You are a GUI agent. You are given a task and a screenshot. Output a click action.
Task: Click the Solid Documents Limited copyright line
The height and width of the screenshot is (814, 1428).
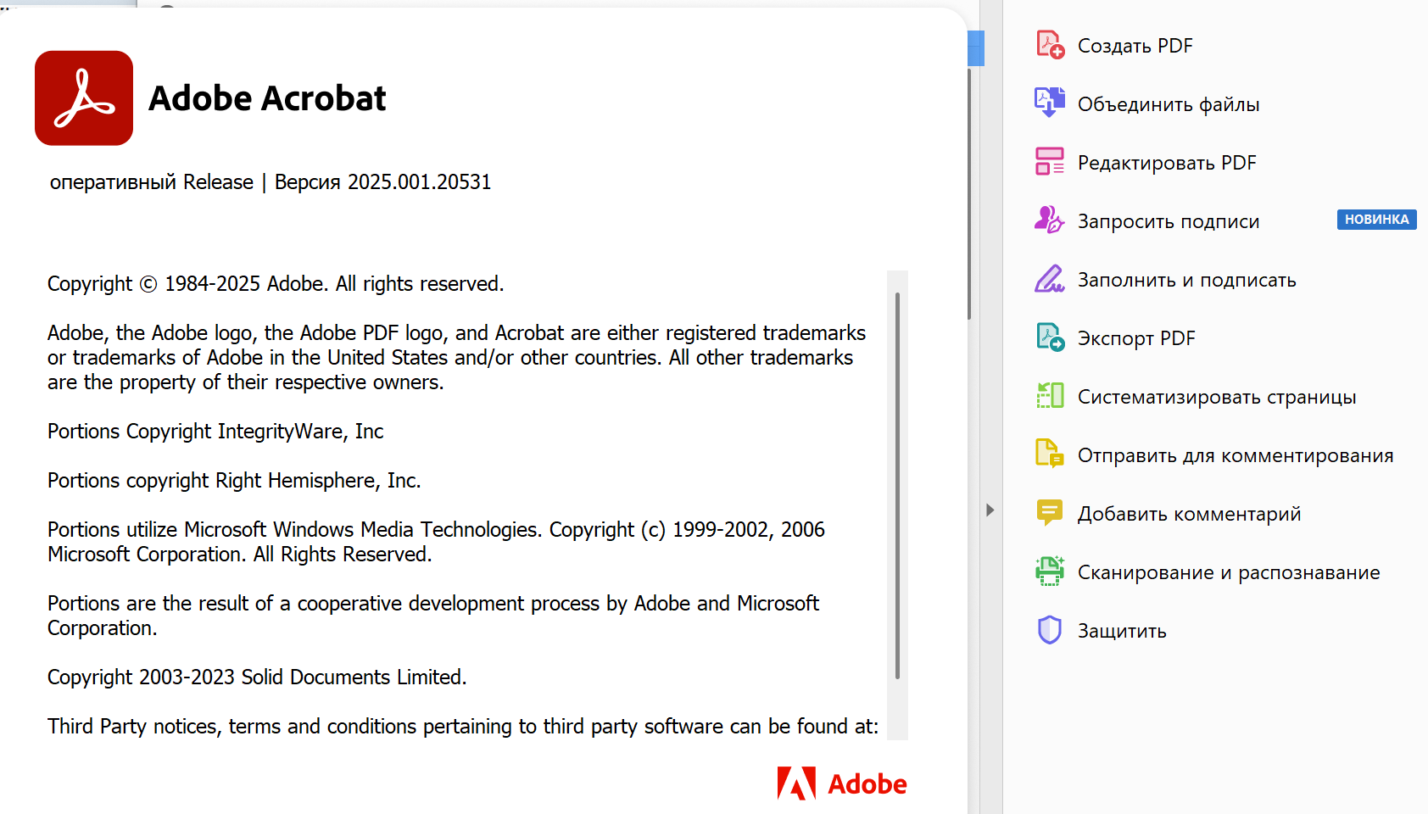pos(257,677)
